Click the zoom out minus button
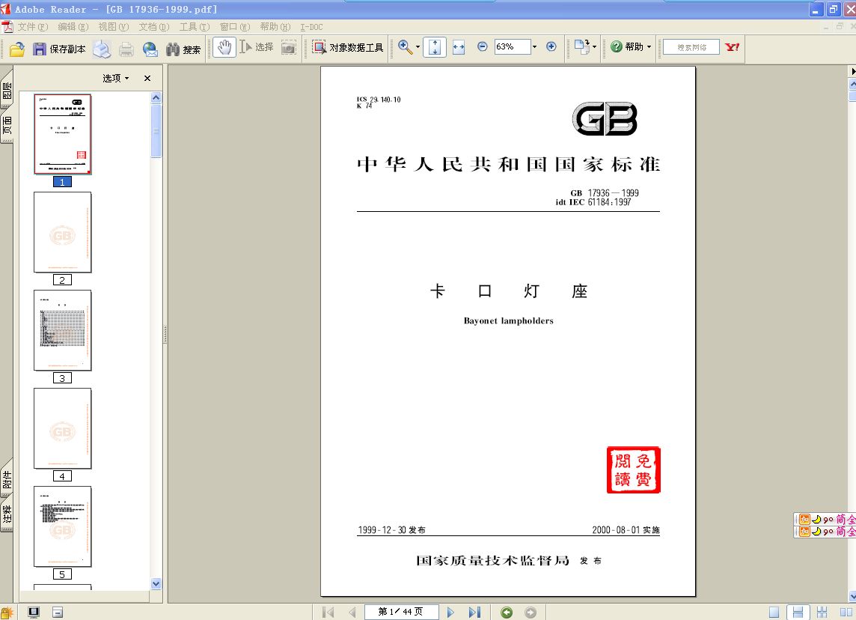Viewport: 856px width, 620px height. tap(482, 47)
